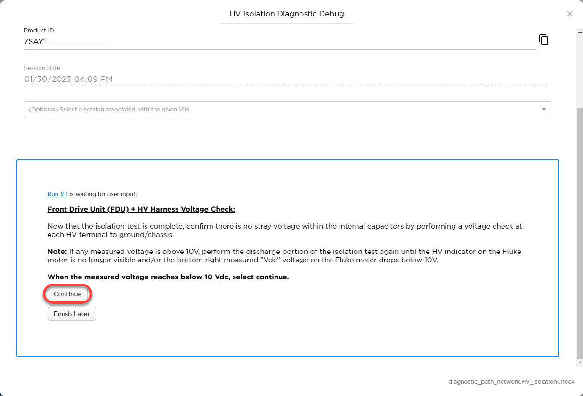Click the Finish Later button
The image size is (583, 396).
pos(72,314)
